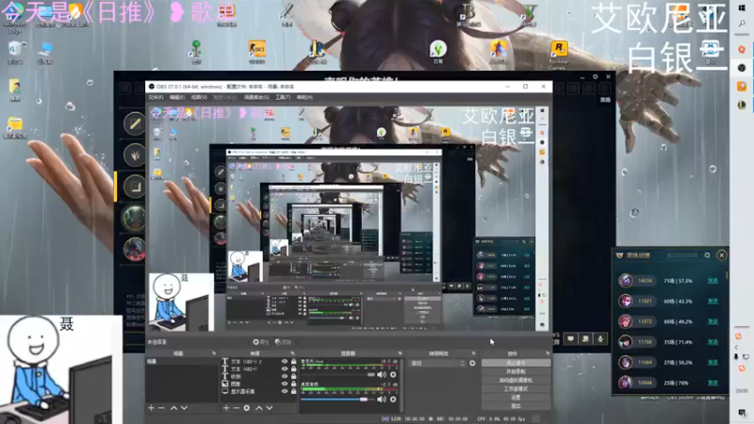Adjust the 麦克风/Aux volume slider
The width and height of the screenshot is (754, 424).
coord(337,374)
